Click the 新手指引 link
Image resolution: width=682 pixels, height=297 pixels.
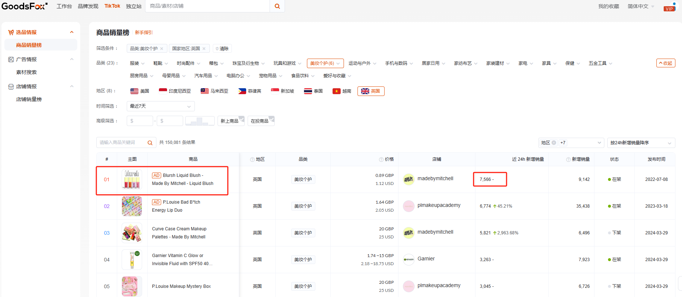(x=144, y=33)
